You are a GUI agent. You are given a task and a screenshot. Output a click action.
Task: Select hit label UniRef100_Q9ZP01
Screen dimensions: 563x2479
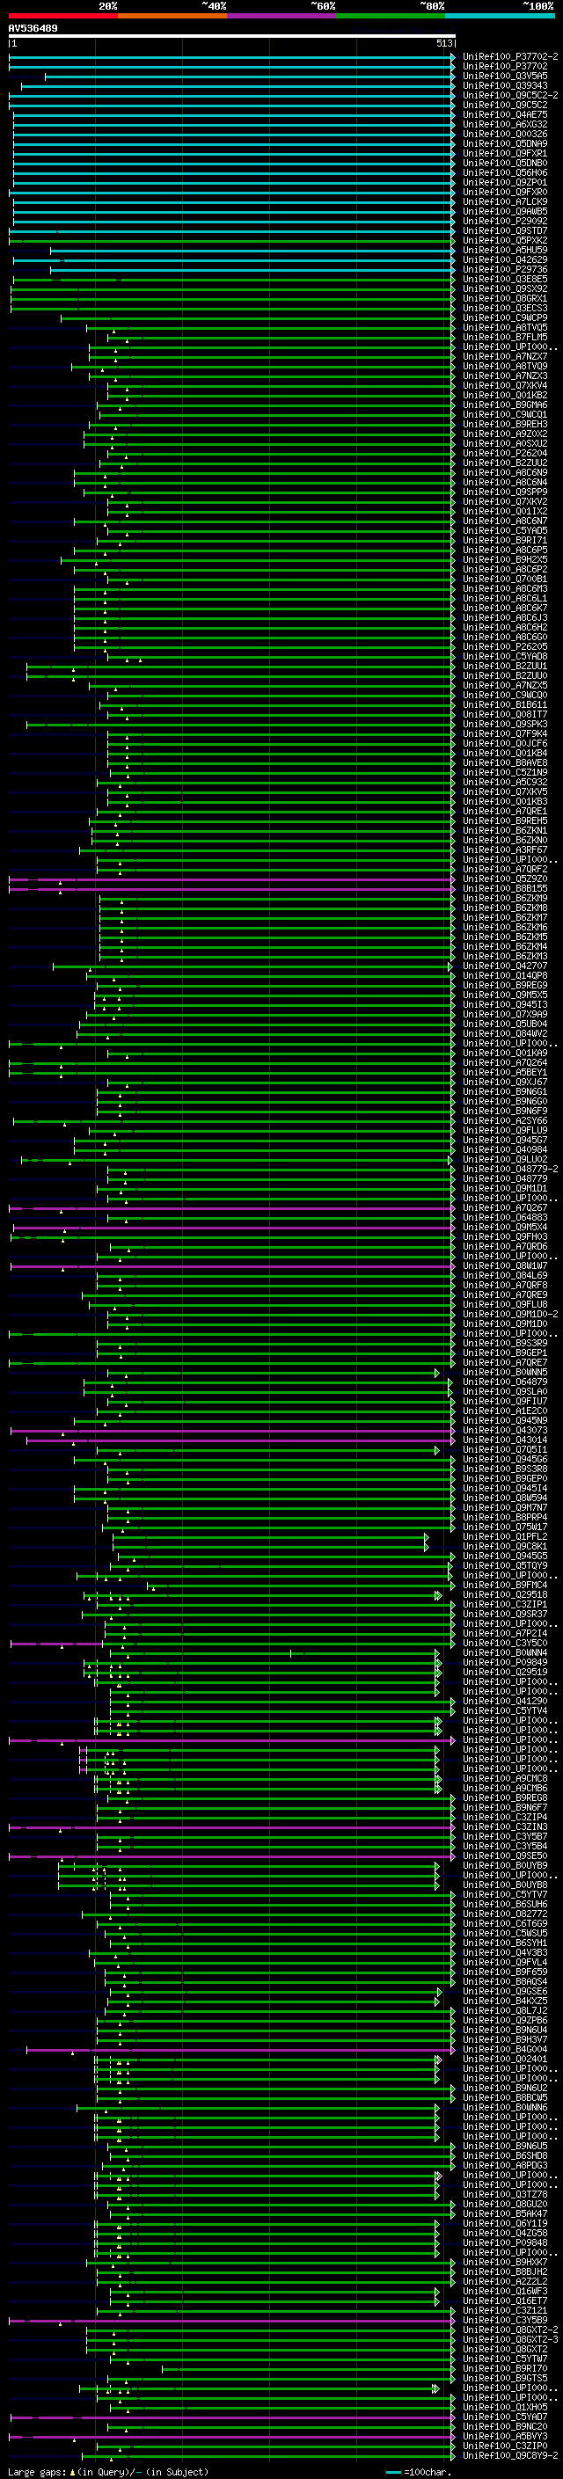coord(505,182)
